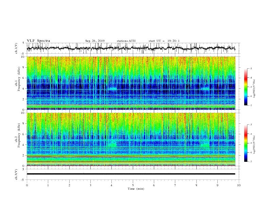269x208 pixels.
Task: Select the date 'Sep. 26, 2019'
Action: click(x=95, y=41)
